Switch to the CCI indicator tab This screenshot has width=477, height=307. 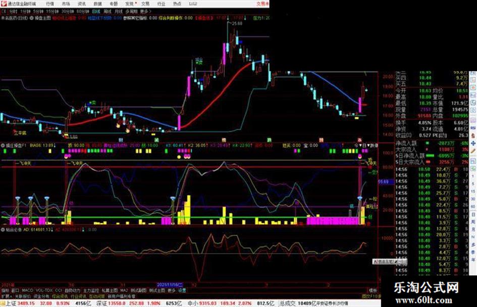coord(59,290)
